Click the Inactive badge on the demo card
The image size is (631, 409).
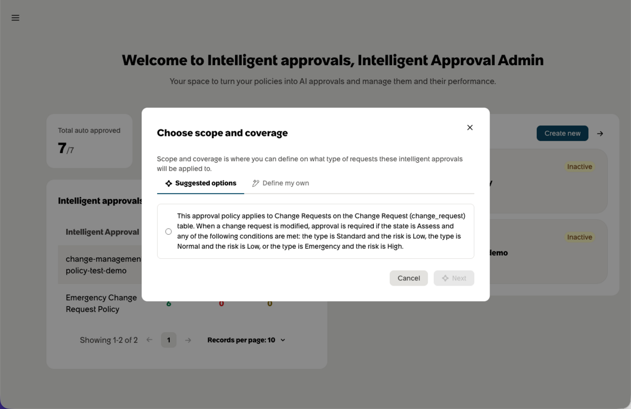579,237
